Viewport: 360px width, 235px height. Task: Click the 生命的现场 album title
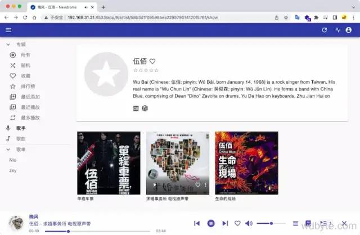tap(226, 199)
